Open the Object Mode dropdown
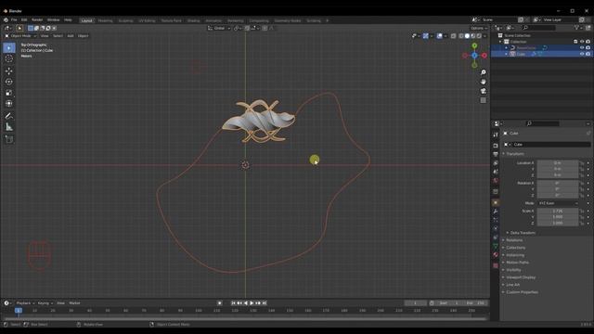The height and width of the screenshot is (334, 594). pyautogui.click(x=20, y=36)
